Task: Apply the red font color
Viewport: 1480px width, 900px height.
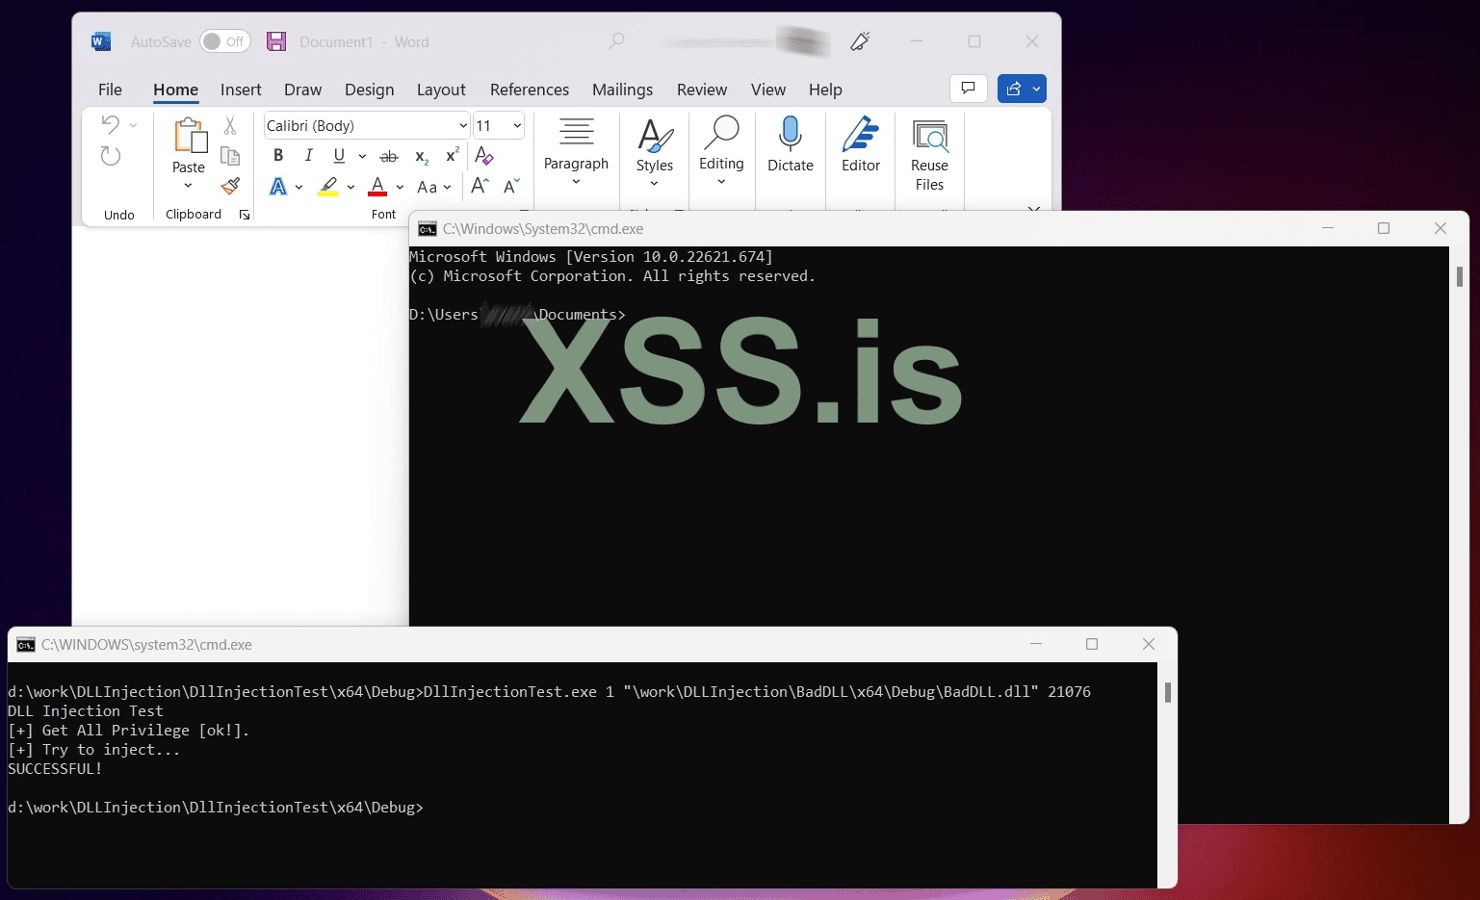Action: coord(377,187)
